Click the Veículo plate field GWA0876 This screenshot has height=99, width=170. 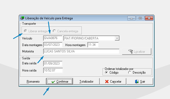click(53, 38)
